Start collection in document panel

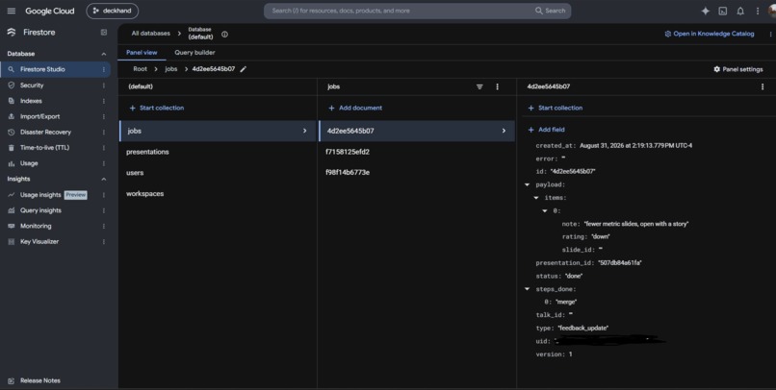tap(556, 108)
